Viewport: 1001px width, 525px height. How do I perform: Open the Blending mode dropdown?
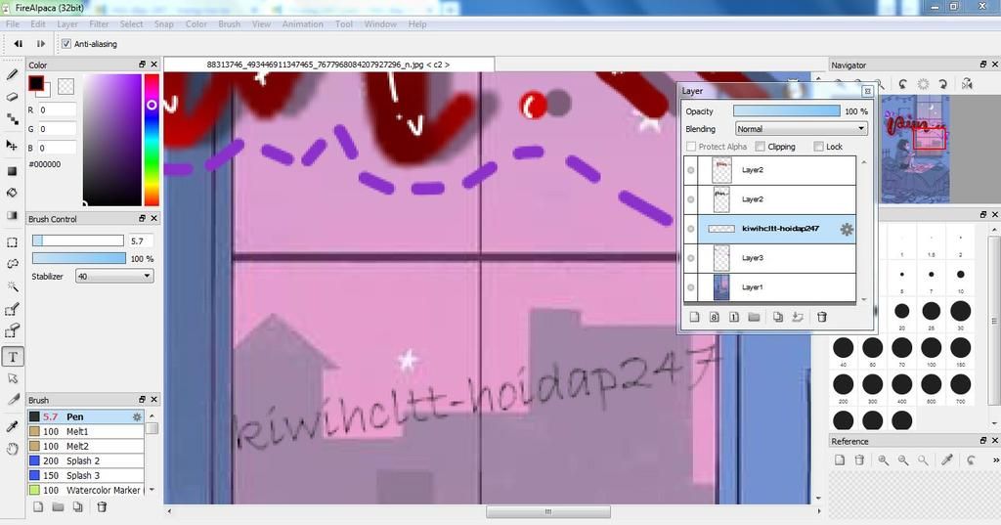[x=801, y=128]
